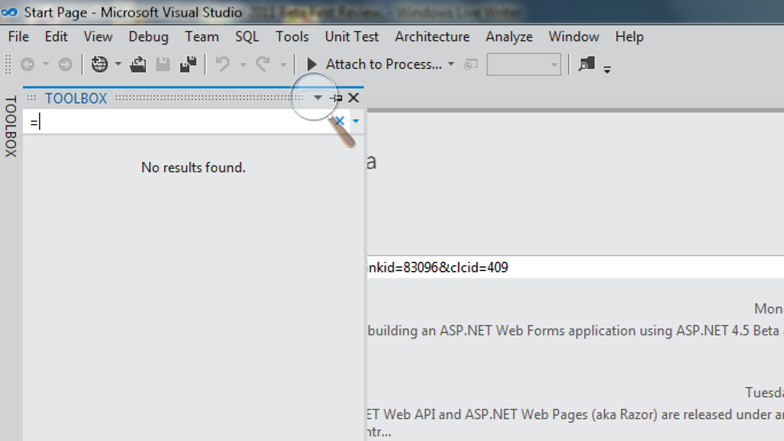Click the ASP.NET Web Forms application news text
The width and height of the screenshot is (784, 441).
point(576,331)
